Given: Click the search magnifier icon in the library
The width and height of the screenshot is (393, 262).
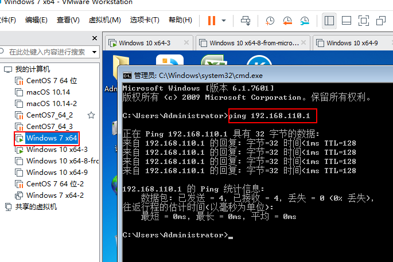Looking at the screenshot, I should click(2, 52).
